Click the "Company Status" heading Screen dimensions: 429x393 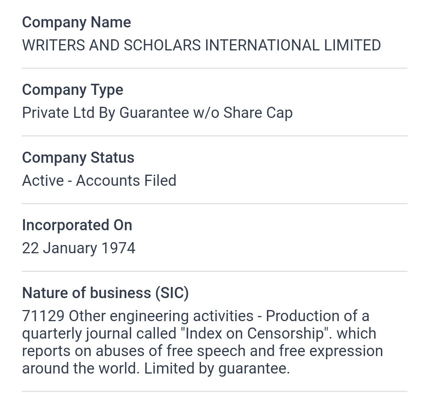pos(78,158)
